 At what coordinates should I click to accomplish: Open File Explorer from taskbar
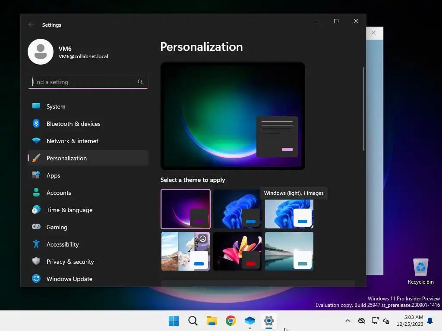[x=212, y=321]
